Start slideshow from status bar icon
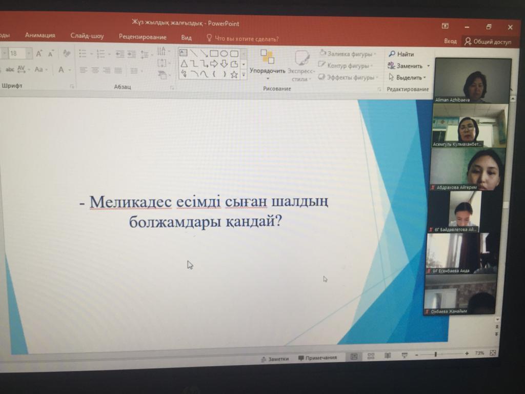The width and height of the screenshot is (525, 394). [x=405, y=355]
